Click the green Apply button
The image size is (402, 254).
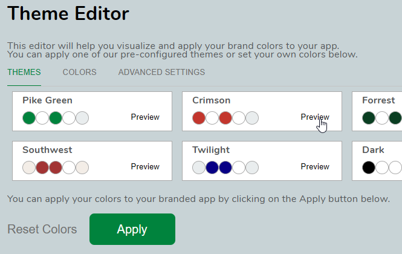point(132,229)
